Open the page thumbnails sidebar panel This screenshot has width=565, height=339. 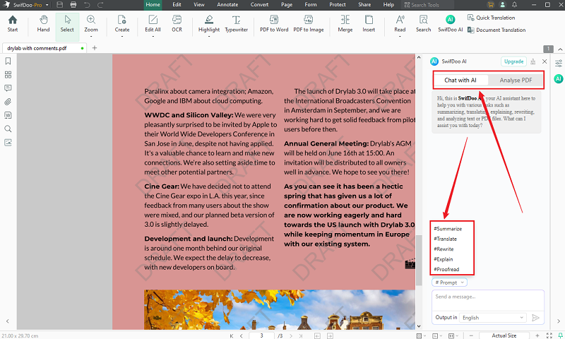pos(8,75)
